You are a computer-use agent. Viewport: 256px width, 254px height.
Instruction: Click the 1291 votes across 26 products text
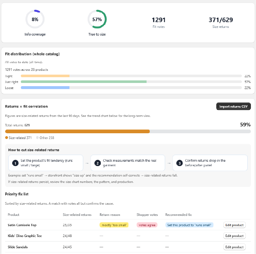(x=27, y=70)
